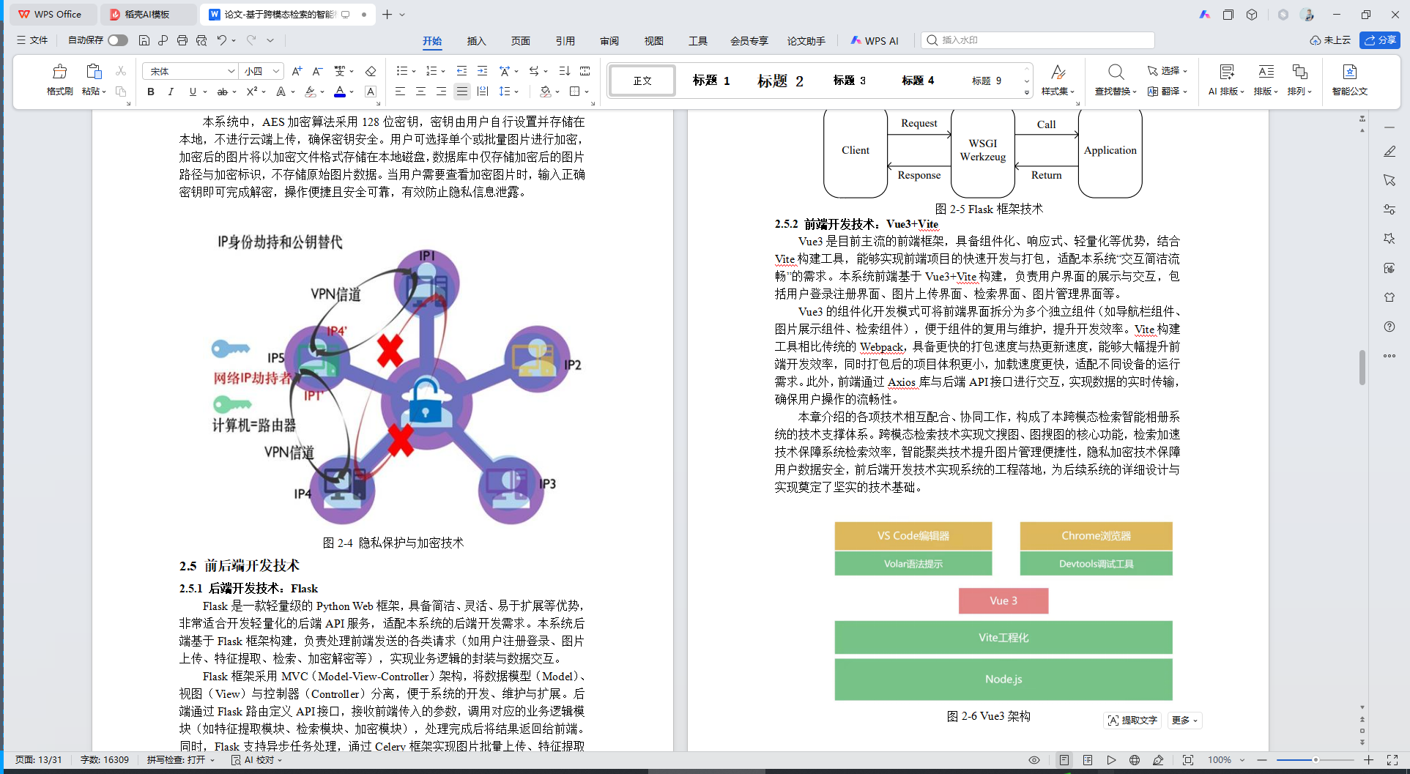The height and width of the screenshot is (774, 1410).
Task: Click the Redo arrow icon
Action: pyautogui.click(x=251, y=40)
